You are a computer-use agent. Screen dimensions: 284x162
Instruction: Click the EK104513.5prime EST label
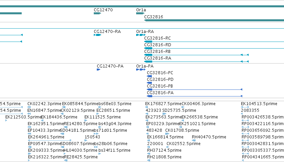[x=259, y=104]
